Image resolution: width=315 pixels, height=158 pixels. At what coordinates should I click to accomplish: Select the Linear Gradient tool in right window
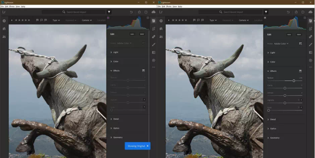coord(311,52)
